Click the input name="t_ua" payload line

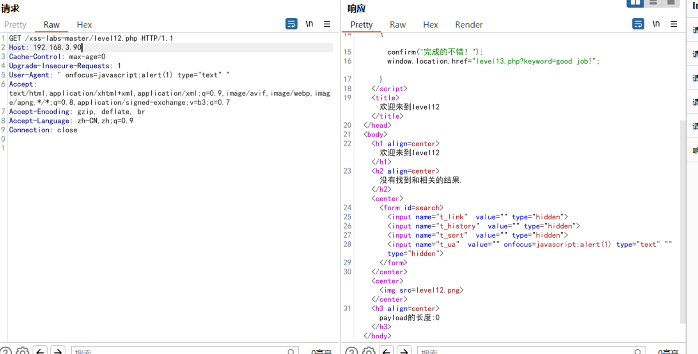click(530, 245)
